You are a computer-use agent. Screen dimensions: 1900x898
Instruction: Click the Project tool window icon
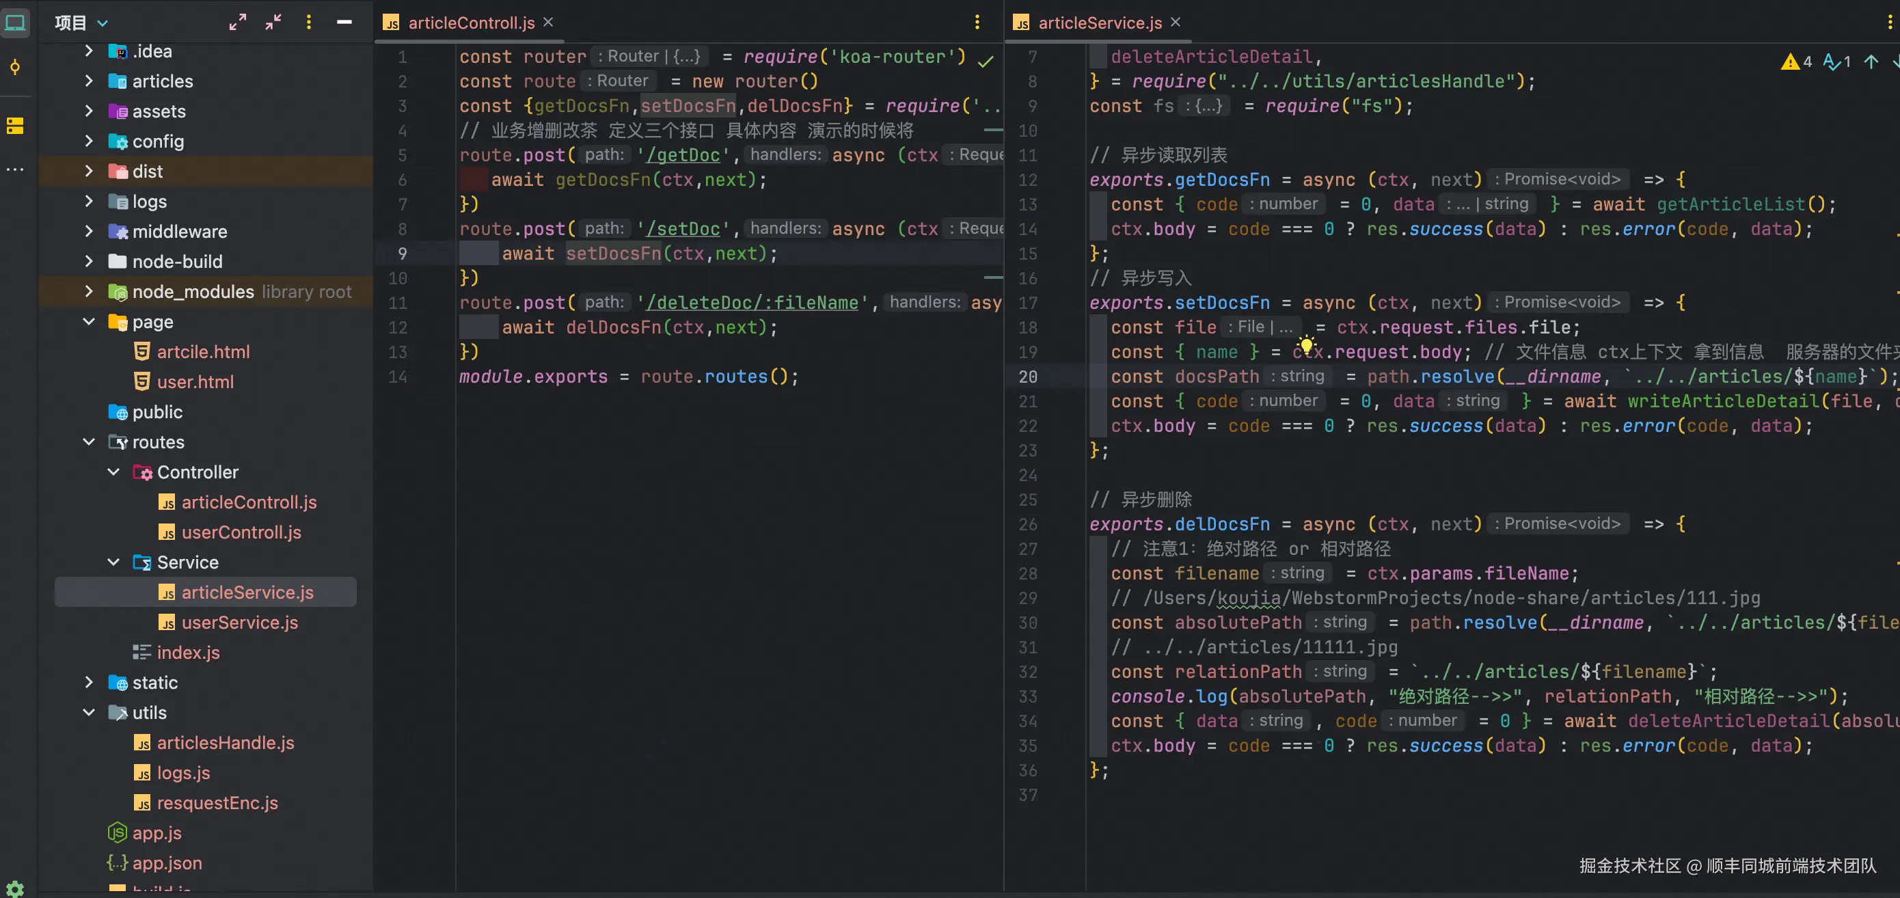coord(15,22)
